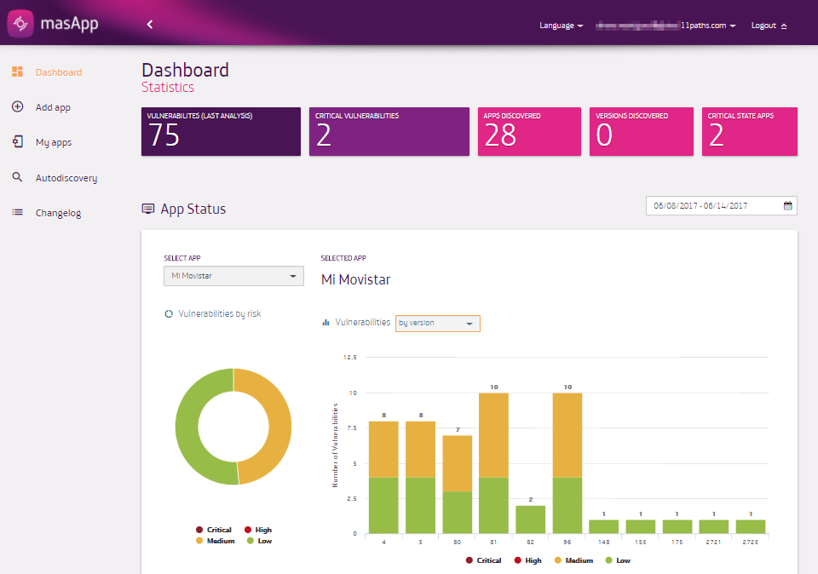Viewport: 818px width, 574px height.
Task: Toggle Critical series in bar chart legend
Action: [x=484, y=560]
